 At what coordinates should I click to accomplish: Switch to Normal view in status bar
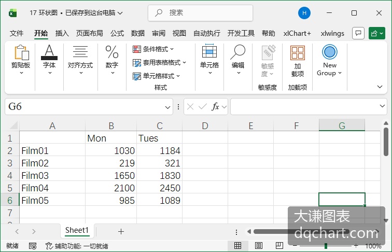click(x=238, y=245)
